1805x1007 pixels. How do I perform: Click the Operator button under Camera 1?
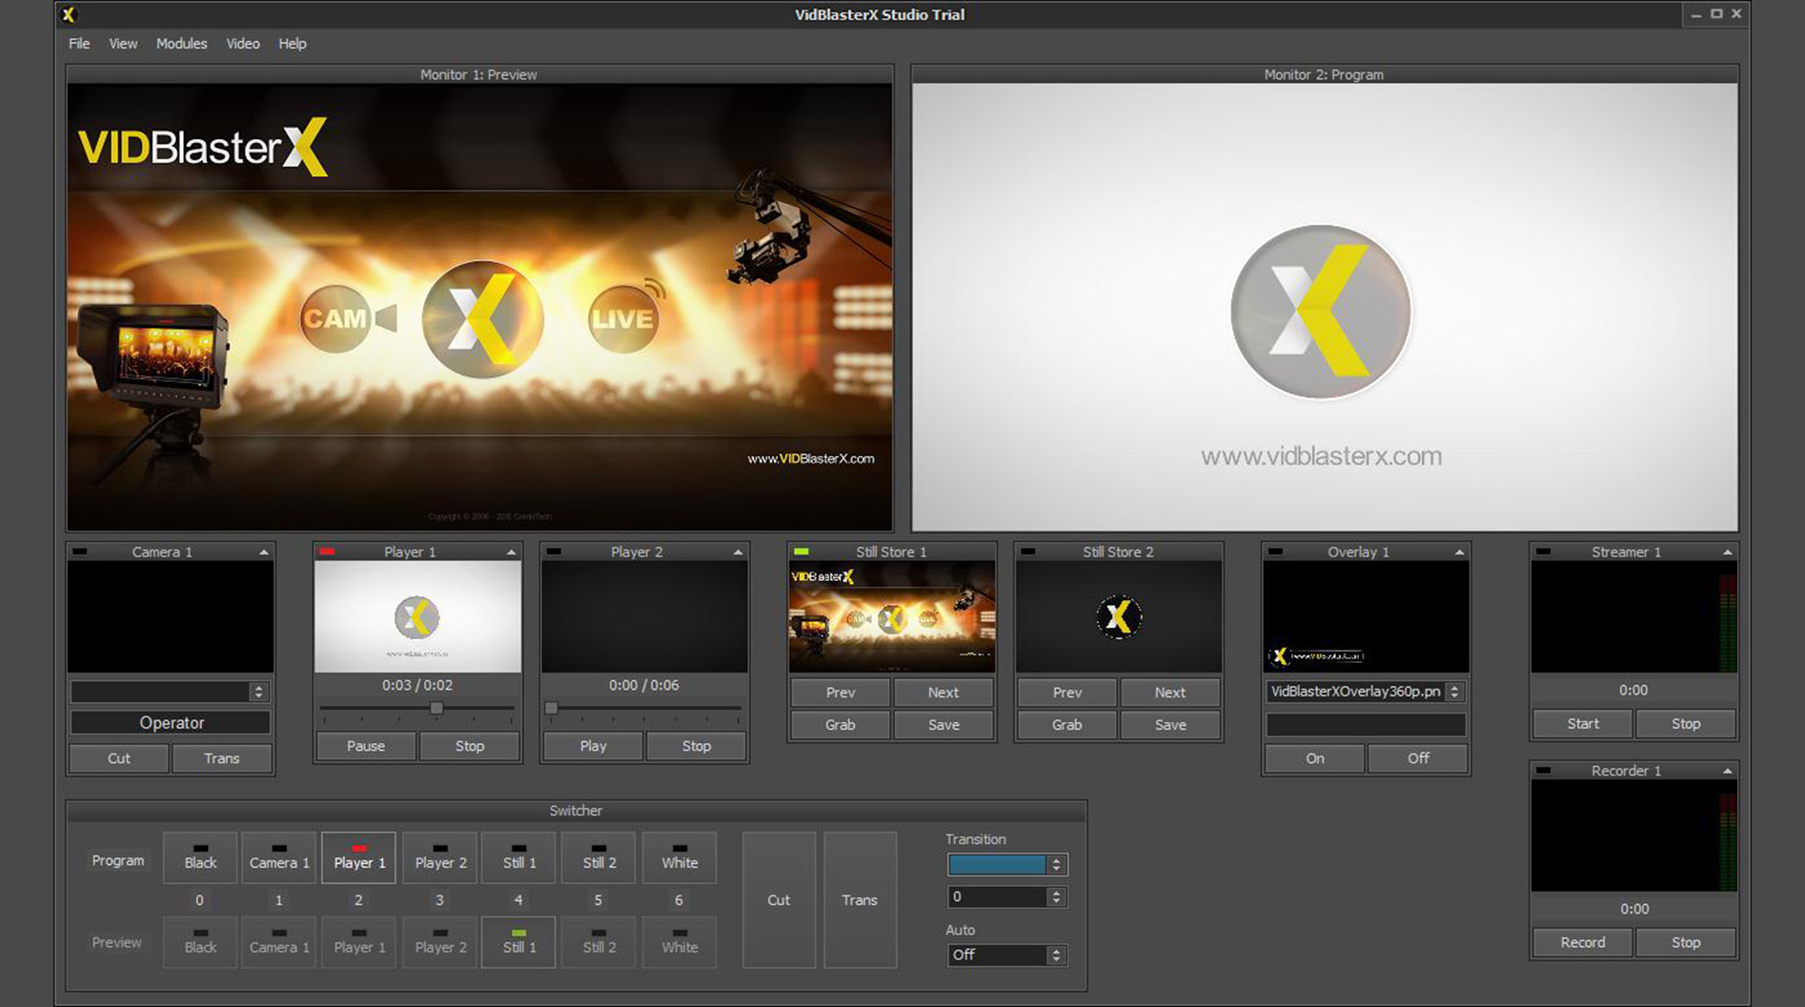click(170, 722)
